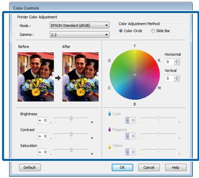Viewport: 199px width, 178px height.
Task: Increase the Vertical value with up arrow
Action: click(x=177, y=77)
